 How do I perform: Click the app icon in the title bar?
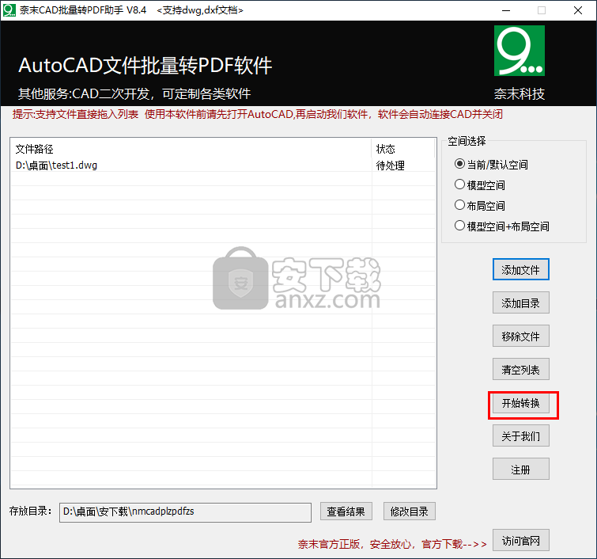pyautogui.click(x=9, y=10)
